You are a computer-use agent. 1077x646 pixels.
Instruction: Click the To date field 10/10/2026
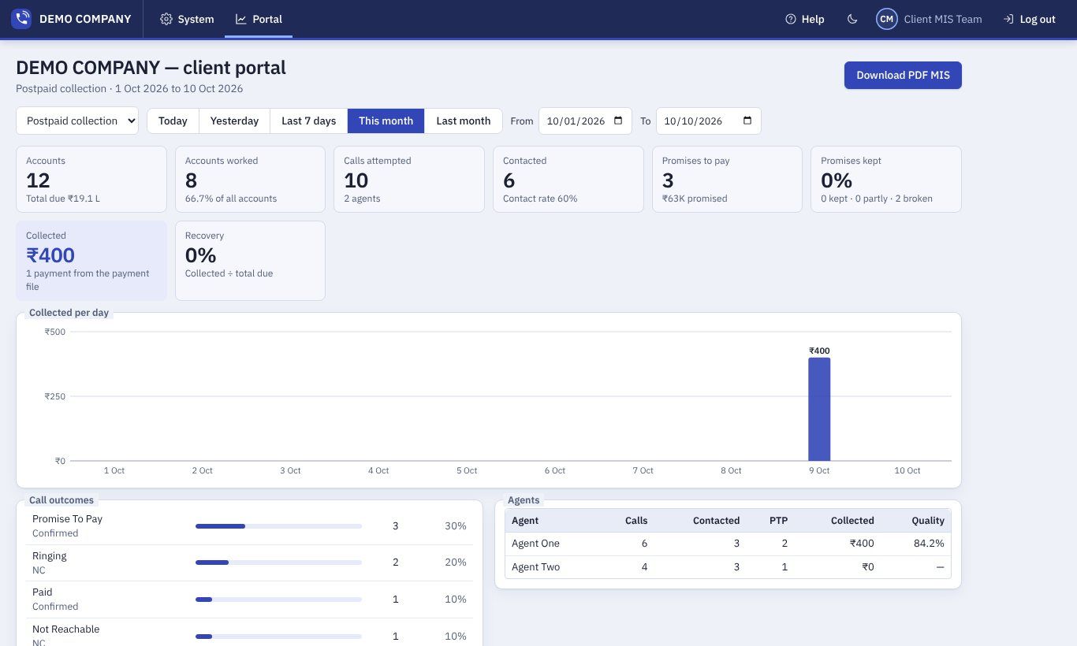[708, 121]
